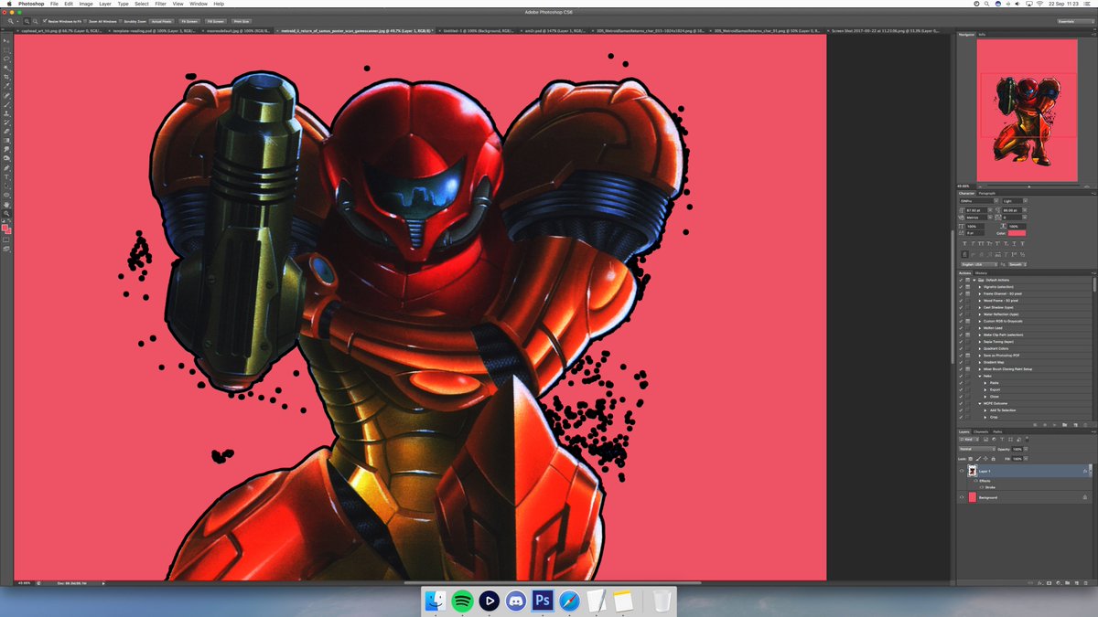
Task: Open the Window menu
Action: click(x=198, y=4)
